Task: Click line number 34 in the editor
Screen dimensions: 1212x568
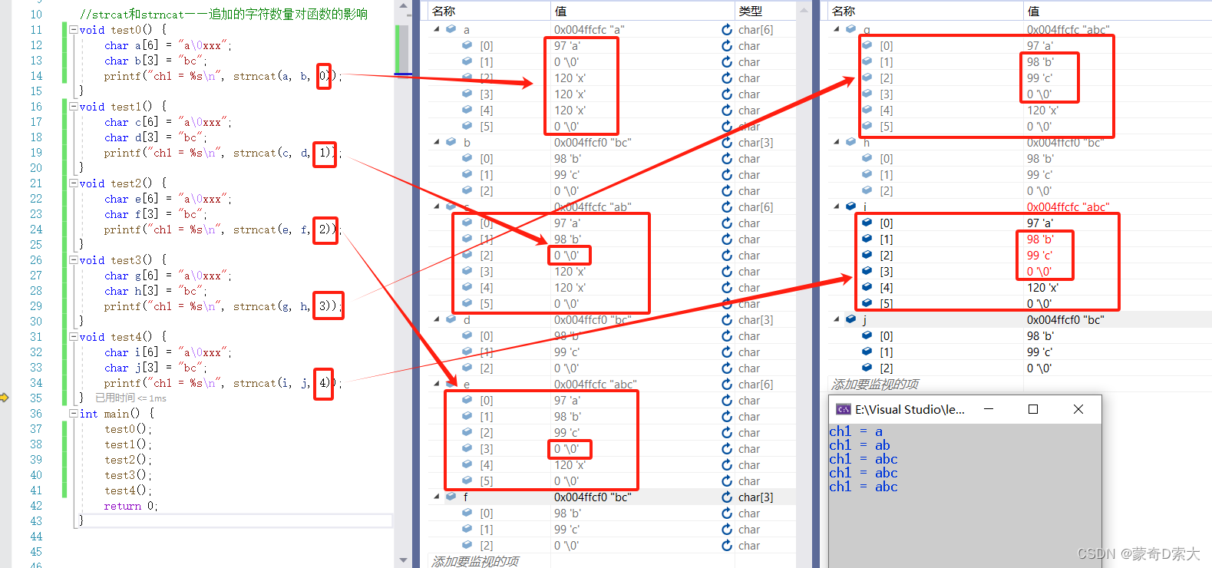Action: tap(36, 383)
